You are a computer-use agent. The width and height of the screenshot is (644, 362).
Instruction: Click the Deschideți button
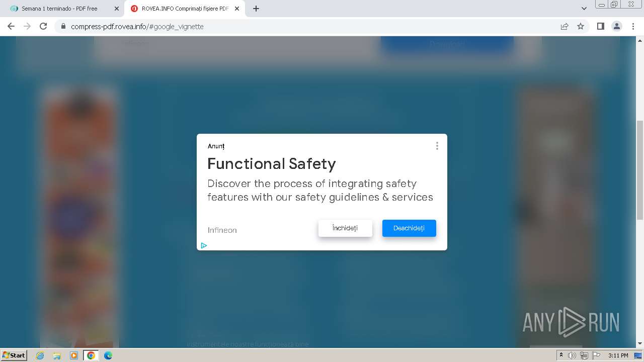tap(409, 228)
